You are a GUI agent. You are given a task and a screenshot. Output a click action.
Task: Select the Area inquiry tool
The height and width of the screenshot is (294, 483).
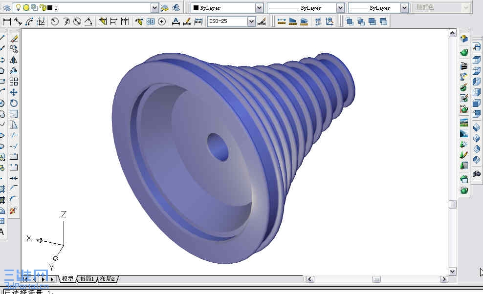pos(293,21)
